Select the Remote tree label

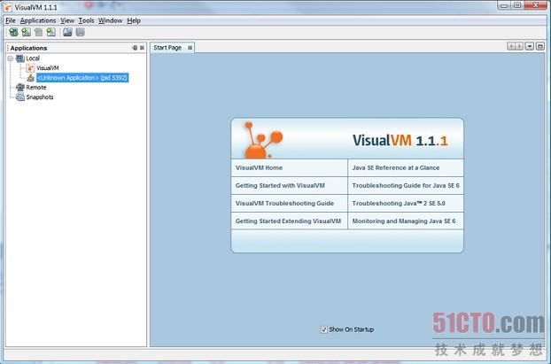tap(36, 87)
